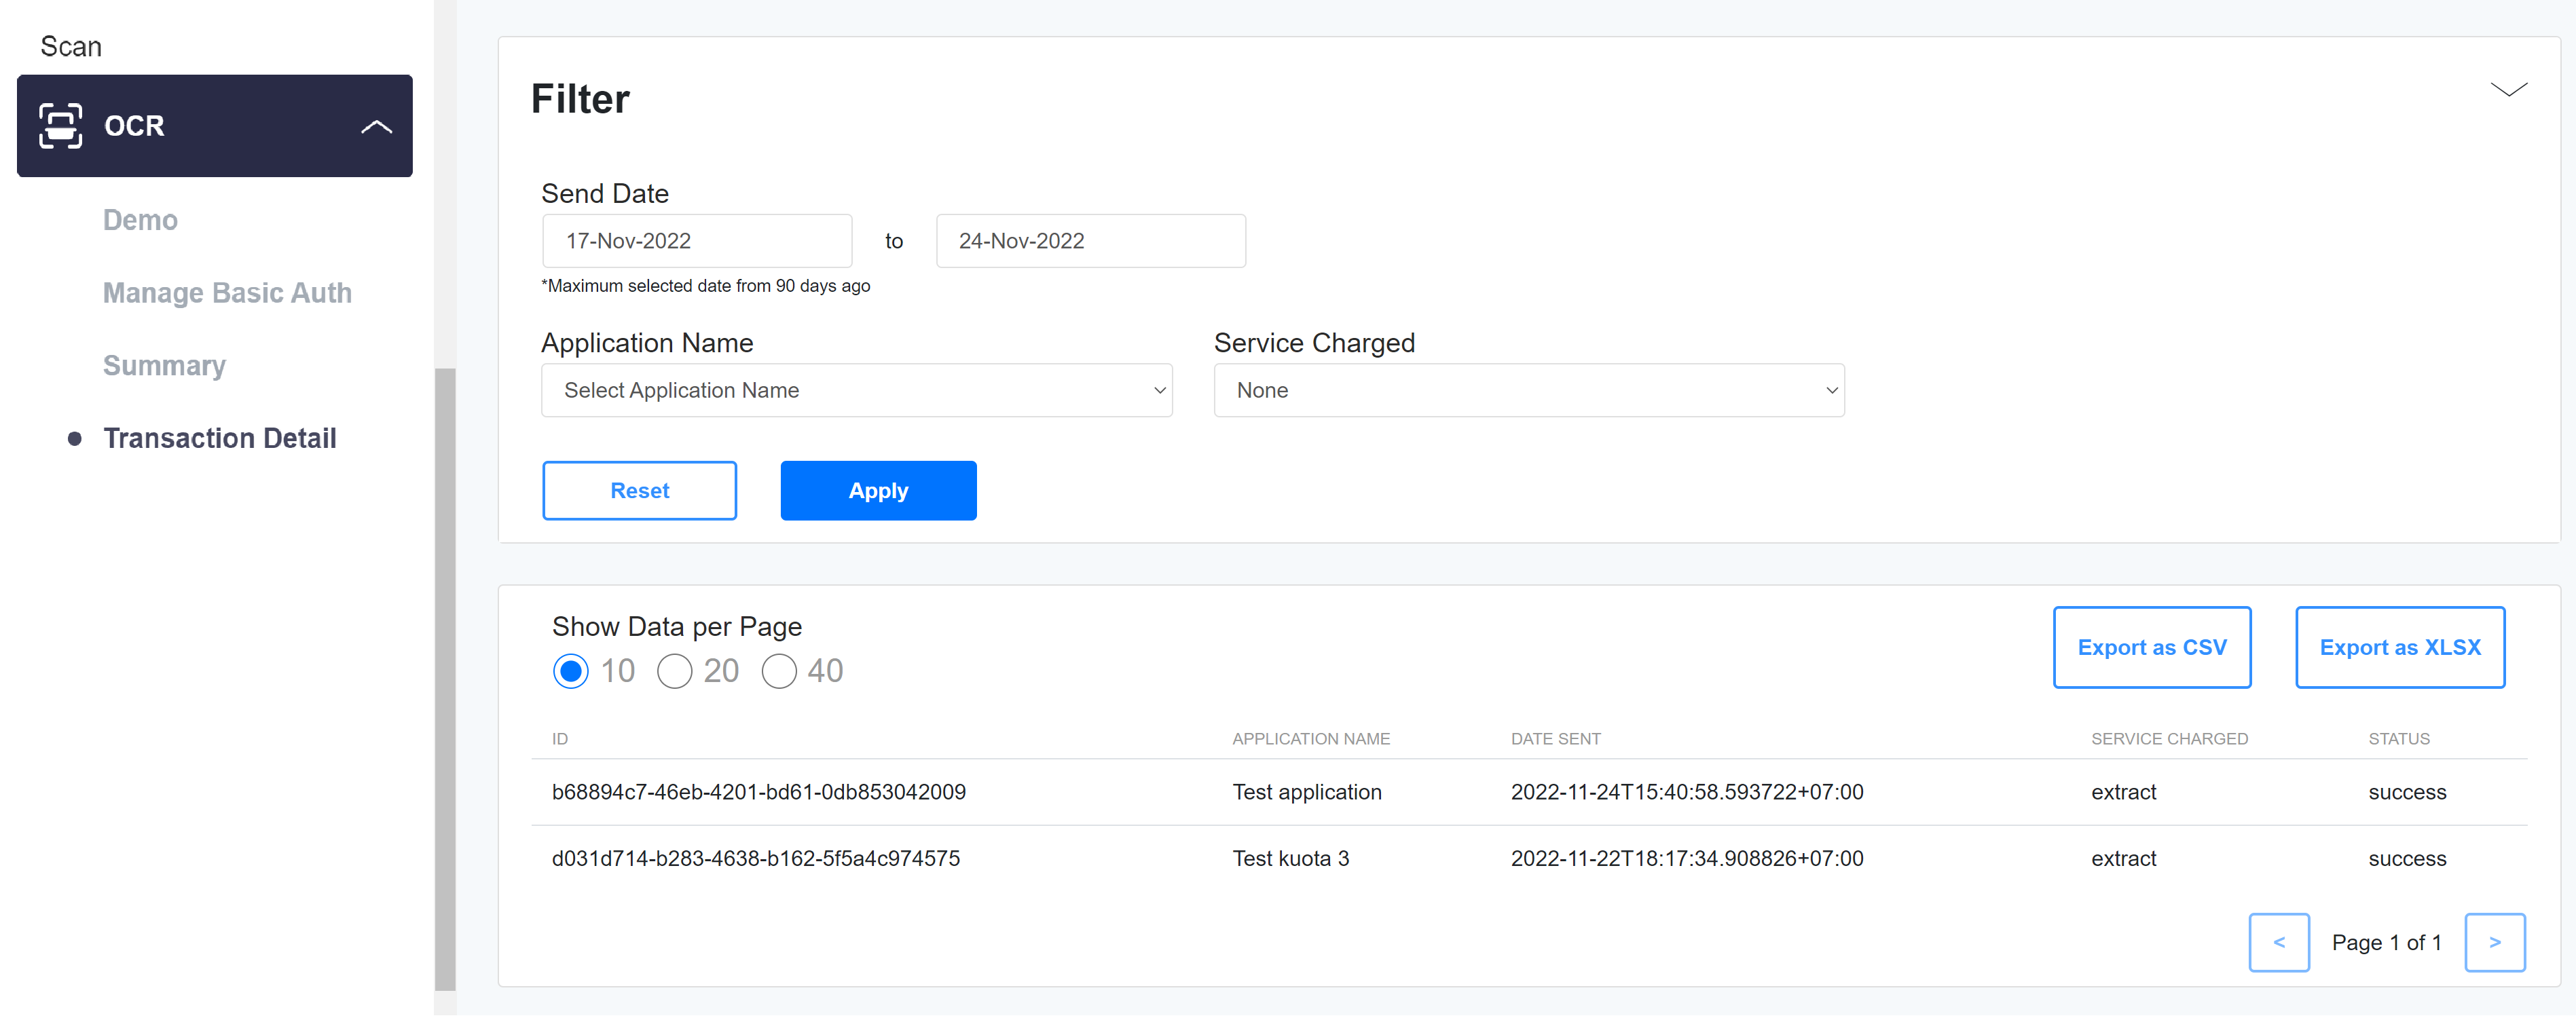Screen dimensions: 2576x1018
Task: Click the sidebar vertical scrollbar
Action: pyautogui.click(x=445, y=680)
